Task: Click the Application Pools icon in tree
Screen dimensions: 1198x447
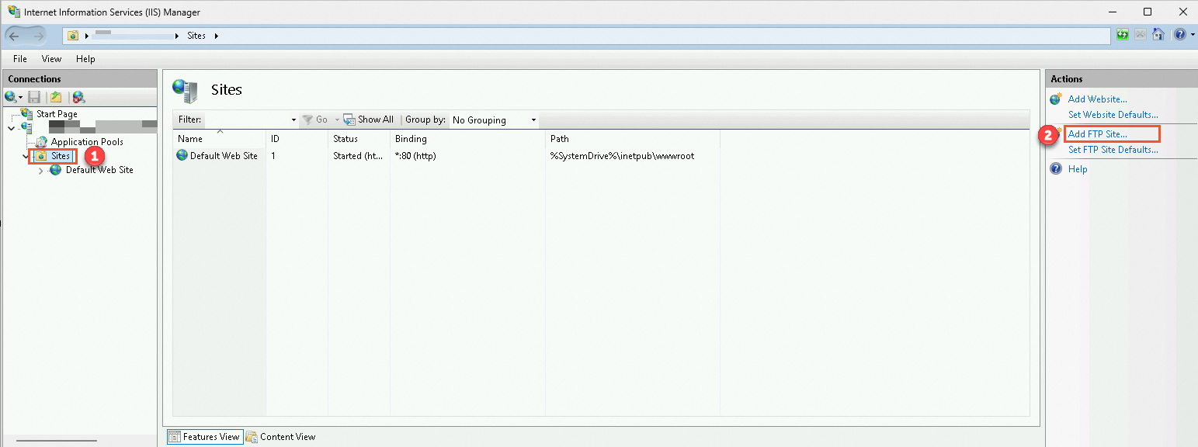Action: pos(42,142)
